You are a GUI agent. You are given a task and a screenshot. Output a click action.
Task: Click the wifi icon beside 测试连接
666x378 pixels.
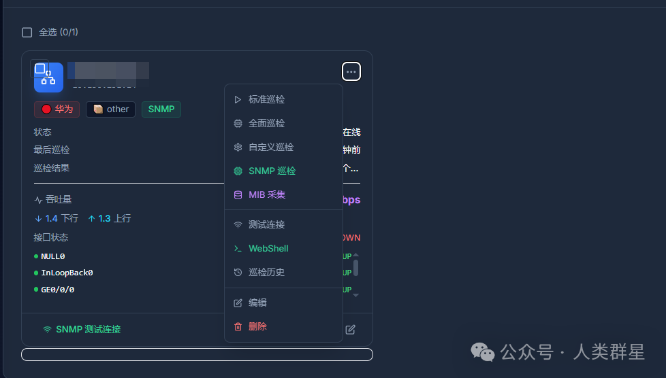[238, 225]
